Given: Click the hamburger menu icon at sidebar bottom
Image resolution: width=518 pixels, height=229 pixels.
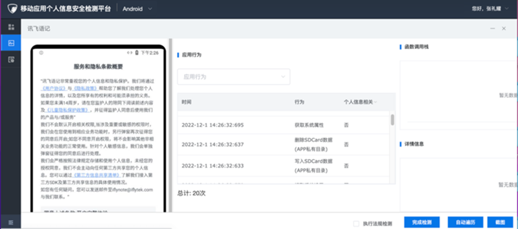Looking at the screenshot, I should [x=11, y=223].
